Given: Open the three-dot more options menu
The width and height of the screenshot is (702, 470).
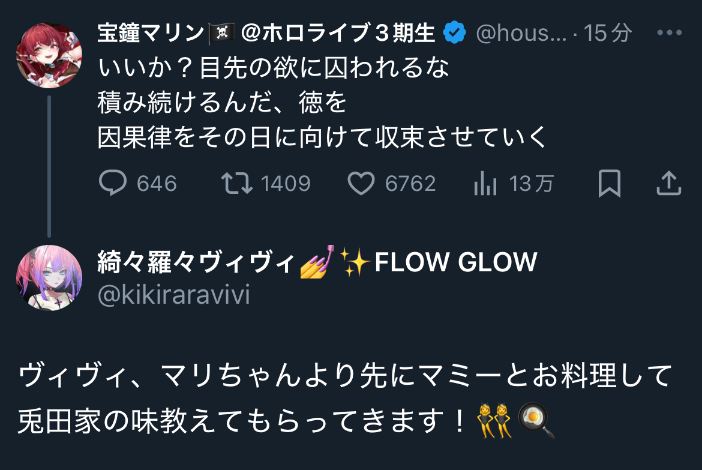Looking at the screenshot, I should pos(670,32).
